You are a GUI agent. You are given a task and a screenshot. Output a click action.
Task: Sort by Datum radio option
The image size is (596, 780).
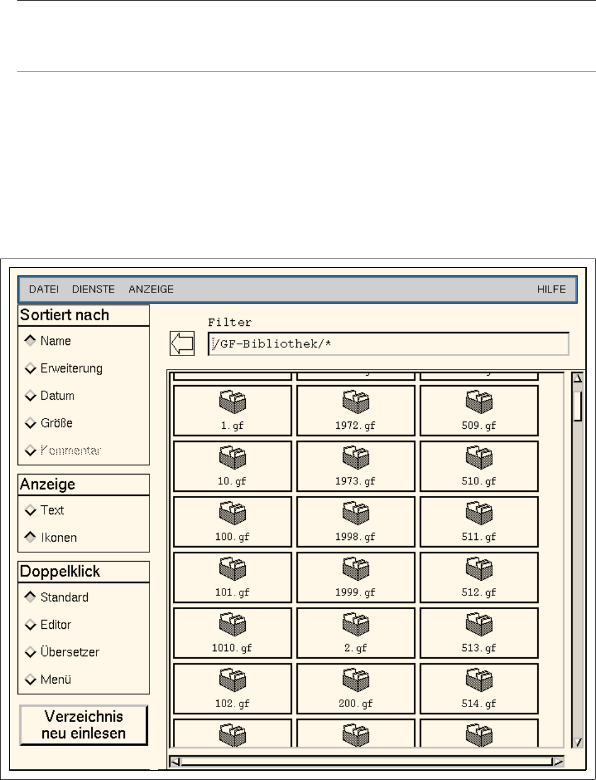(49, 396)
